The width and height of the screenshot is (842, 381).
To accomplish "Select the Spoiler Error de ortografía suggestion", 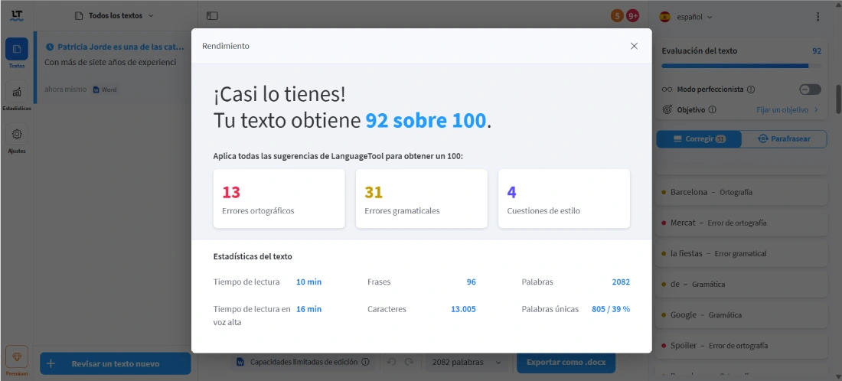I will (741, 346).
